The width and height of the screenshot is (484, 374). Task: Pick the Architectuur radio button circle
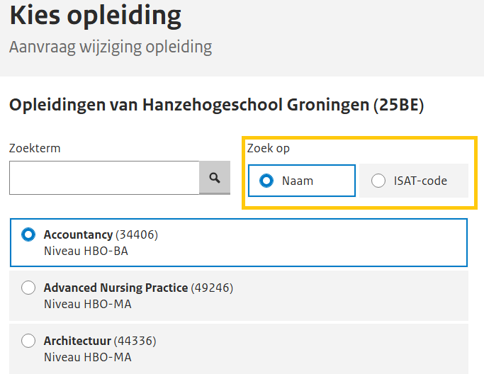pyautogui.click(x=28, y=341)
